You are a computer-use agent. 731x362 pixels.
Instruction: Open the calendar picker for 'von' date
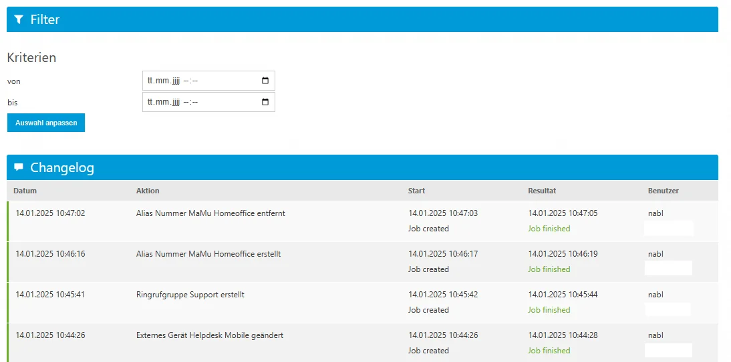point(265,81)
